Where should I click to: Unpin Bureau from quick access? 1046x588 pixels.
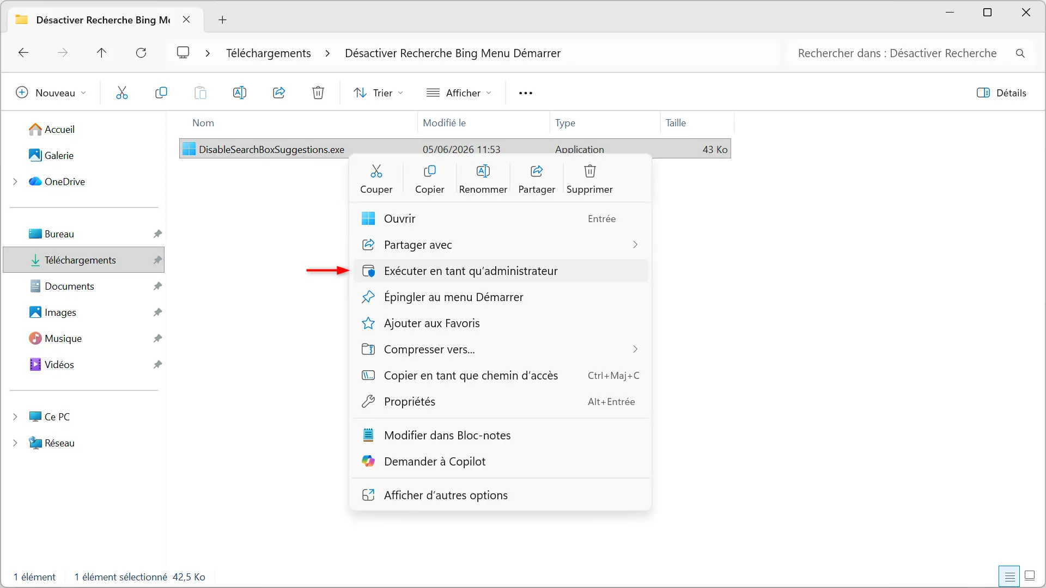157,234
